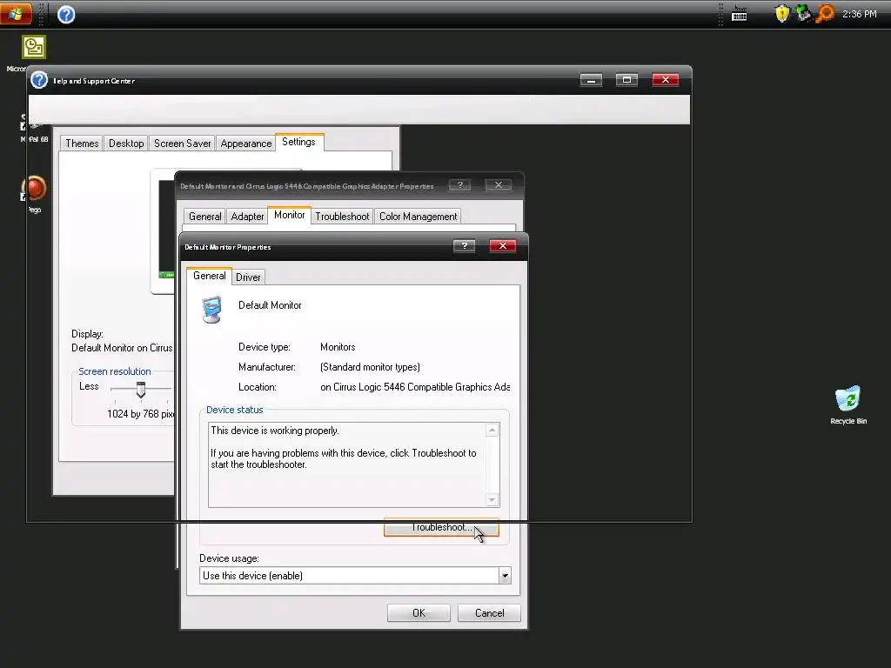The width and height of the screenshot is (891, 668).
Task: Click the Device usage dropdown arrow
Action: [x=505, y=576]
